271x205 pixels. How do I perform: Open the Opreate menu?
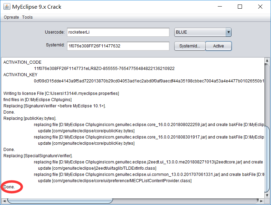click(x=11, y=17)
